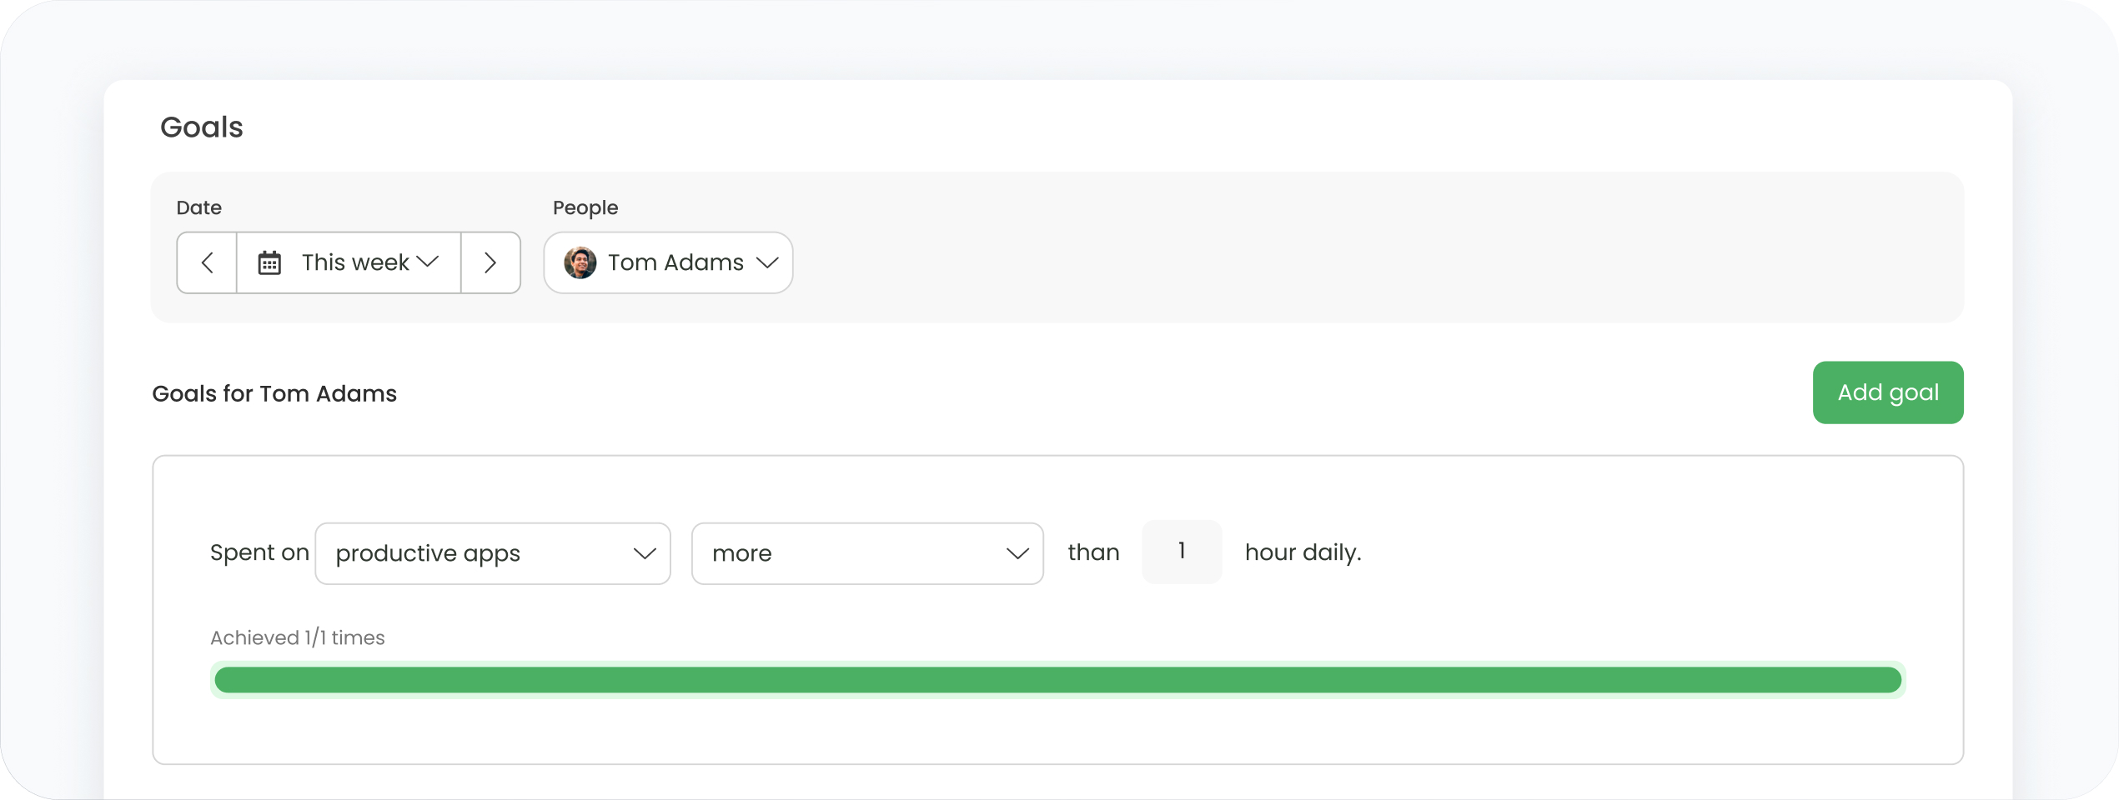This screenshot has height=800, width=2119.
Task: Open the "more" comparison dropdown
Action: click(x=867, y=553)
